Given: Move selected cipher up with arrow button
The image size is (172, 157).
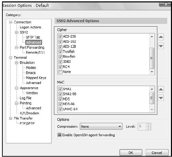Looking at the screenshot, I should tap(161, 37).
